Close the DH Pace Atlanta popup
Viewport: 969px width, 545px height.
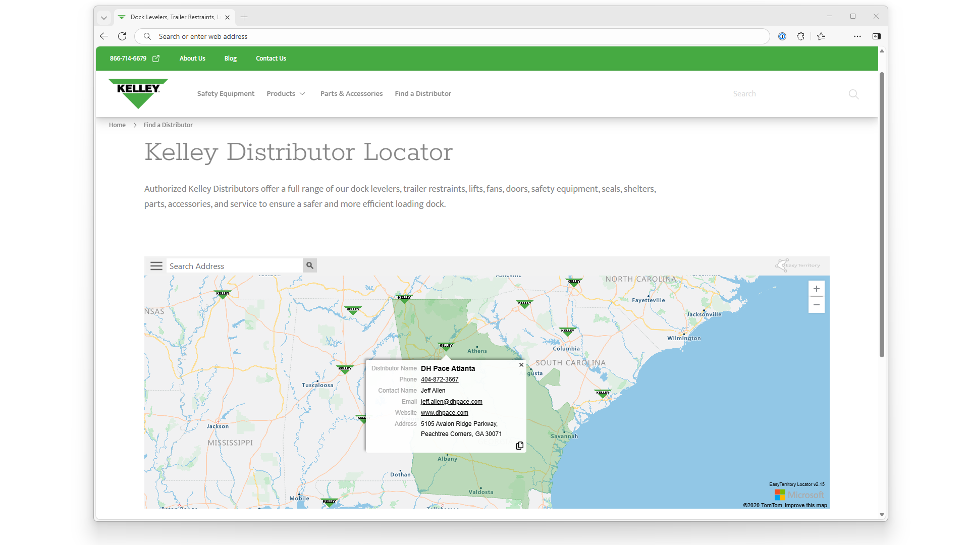[521, 365]
